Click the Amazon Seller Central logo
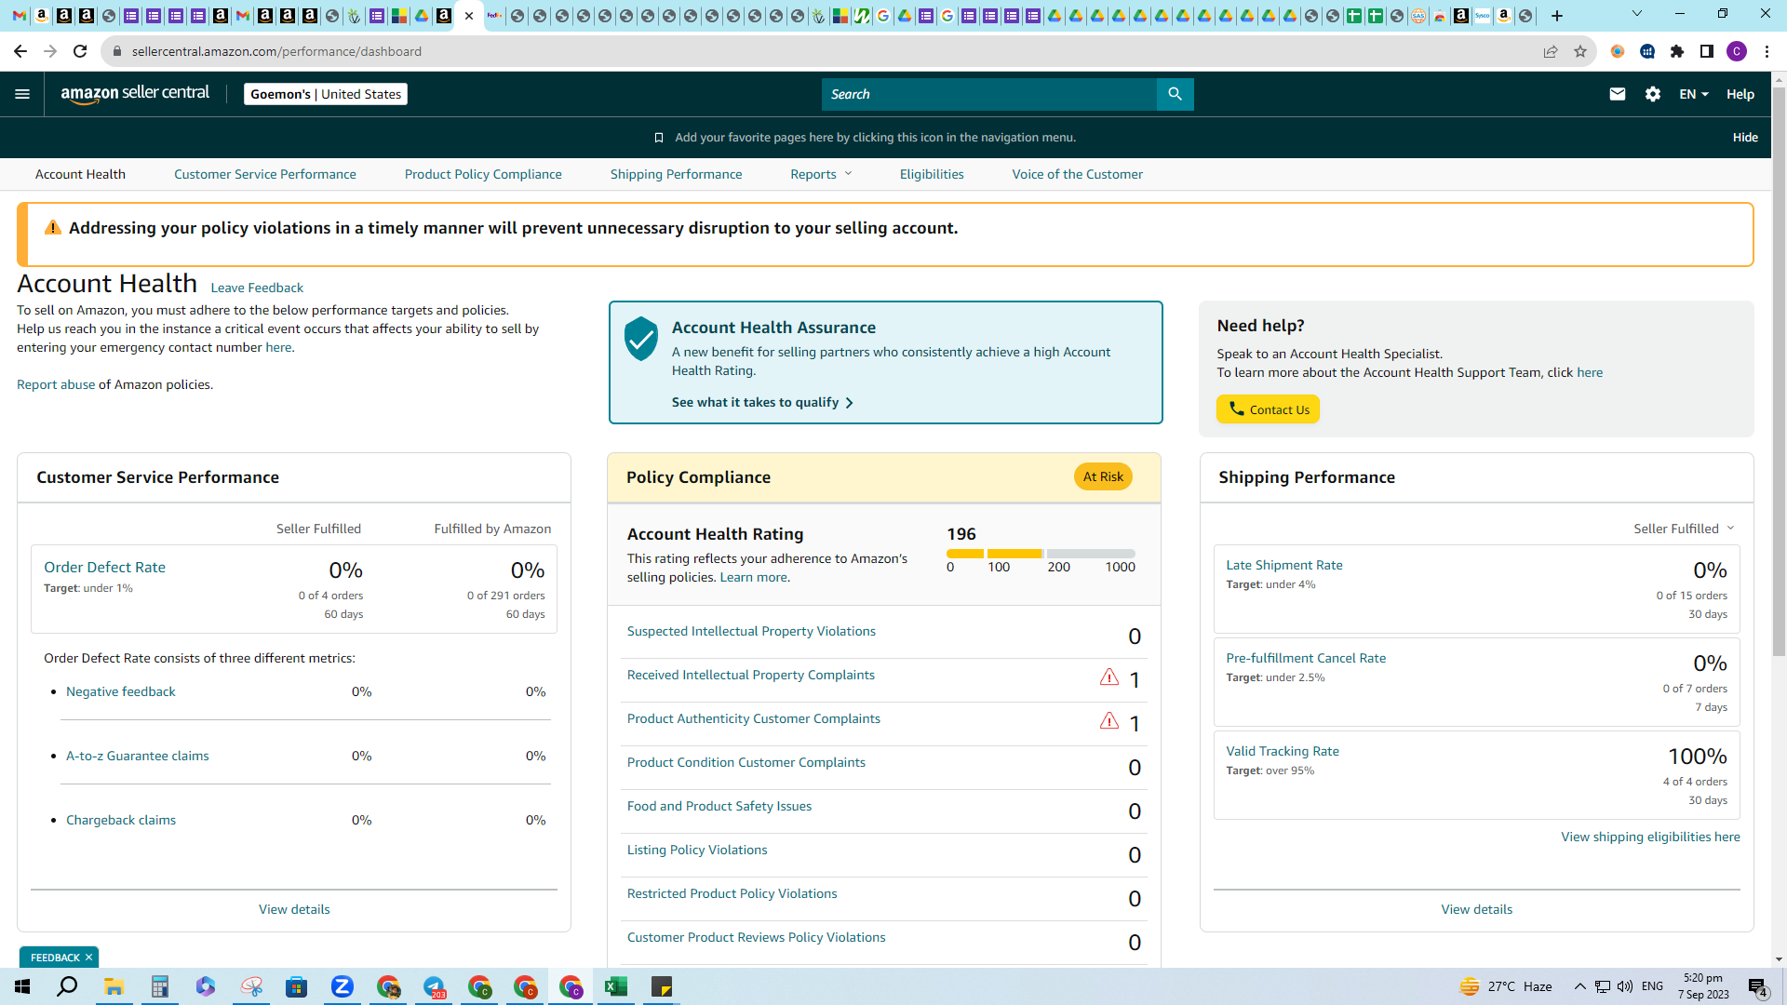This screenshot has height=1005, width=1787. pyautogui.click(x=135, y=94)
